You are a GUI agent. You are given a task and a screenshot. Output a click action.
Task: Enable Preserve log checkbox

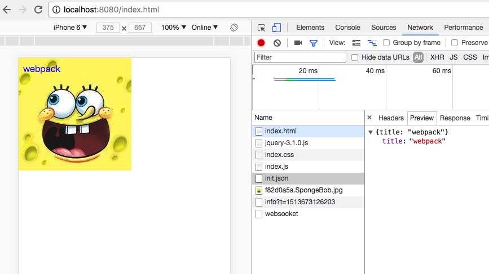coord(455,43)
